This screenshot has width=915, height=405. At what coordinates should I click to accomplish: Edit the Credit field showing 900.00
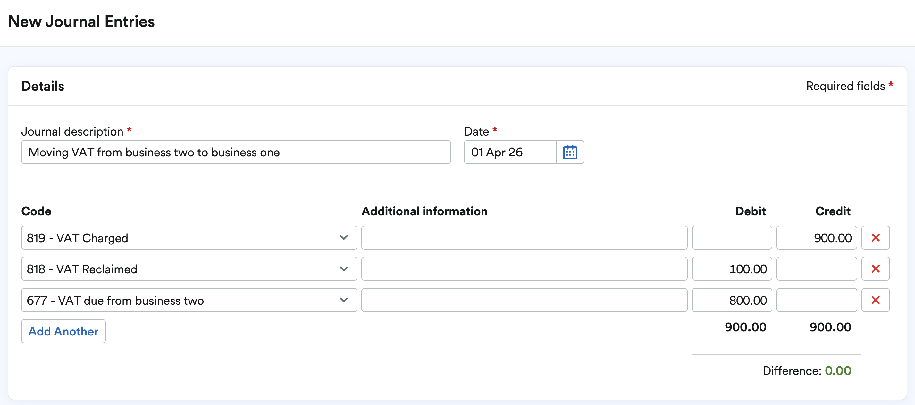point(817,238)
